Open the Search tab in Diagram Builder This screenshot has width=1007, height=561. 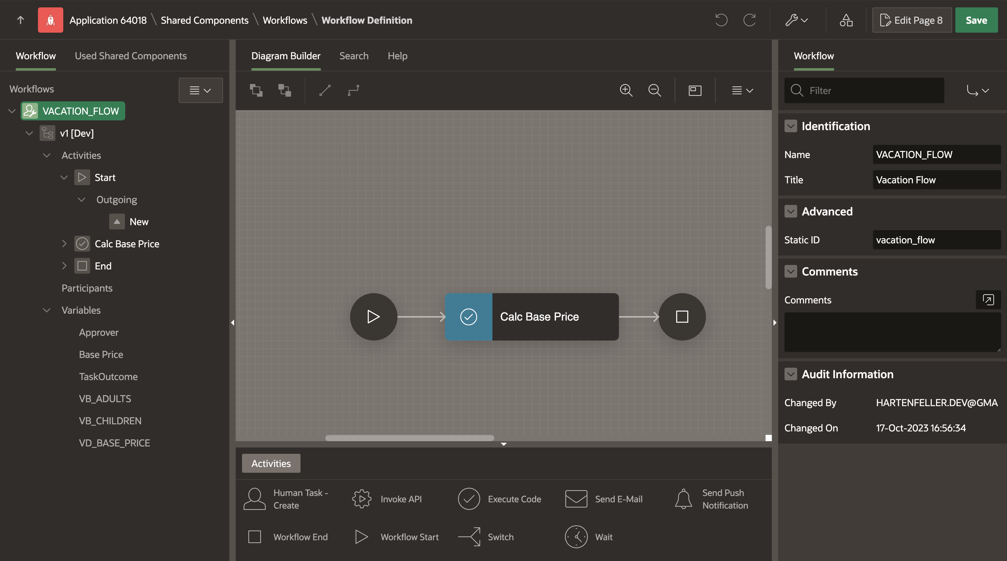pos(354,56)
